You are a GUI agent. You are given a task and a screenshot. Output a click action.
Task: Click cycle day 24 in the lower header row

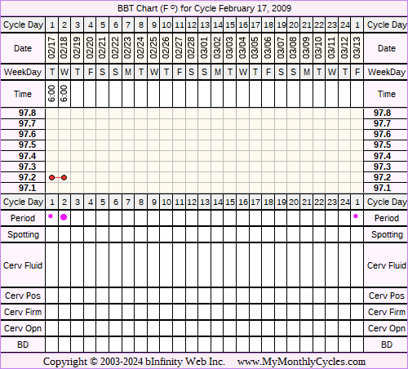pos(344,202)
